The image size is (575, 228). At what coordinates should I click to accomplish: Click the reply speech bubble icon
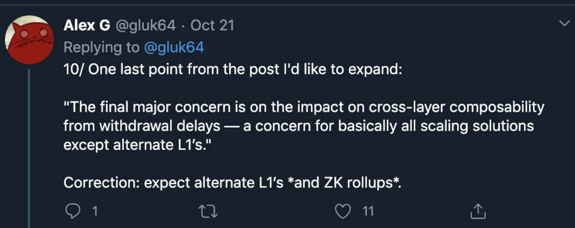[71, 211]
